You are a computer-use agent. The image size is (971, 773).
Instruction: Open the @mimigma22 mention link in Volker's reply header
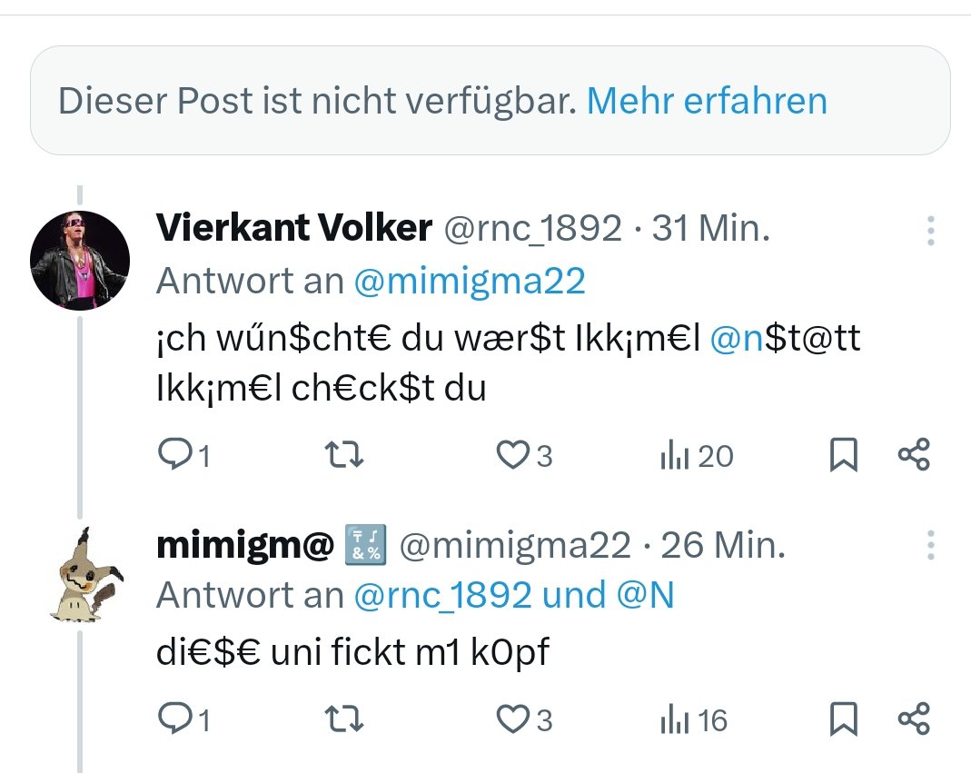(469, 282)
